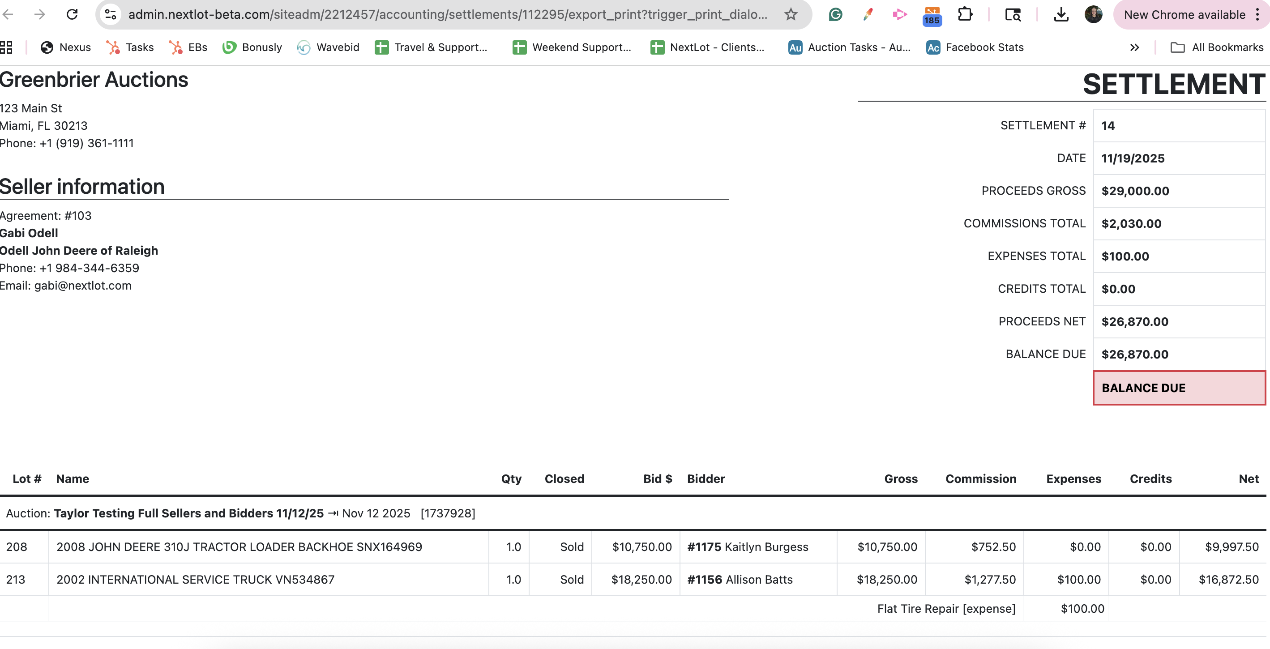
Task: Open the pink arrow extension icon
Action: 900,15
